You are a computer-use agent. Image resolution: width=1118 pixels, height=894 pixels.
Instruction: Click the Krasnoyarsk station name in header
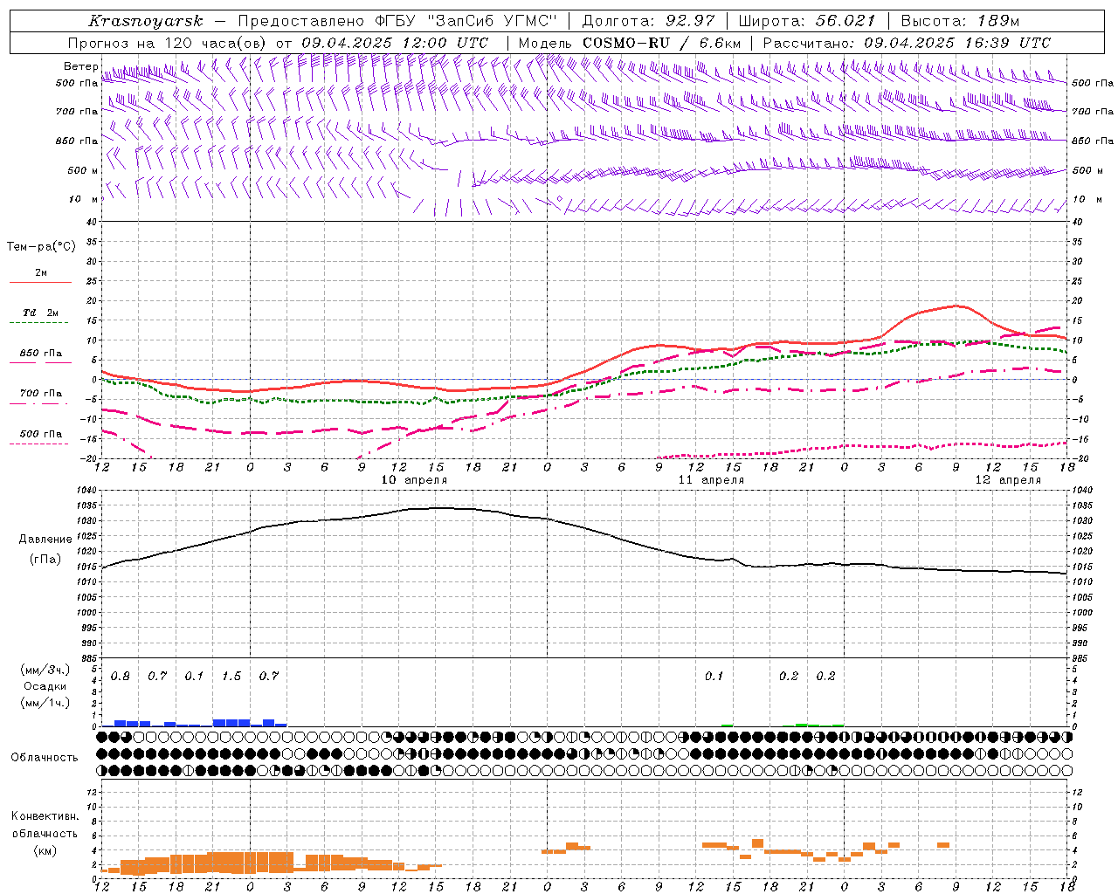tap(146, 21)
